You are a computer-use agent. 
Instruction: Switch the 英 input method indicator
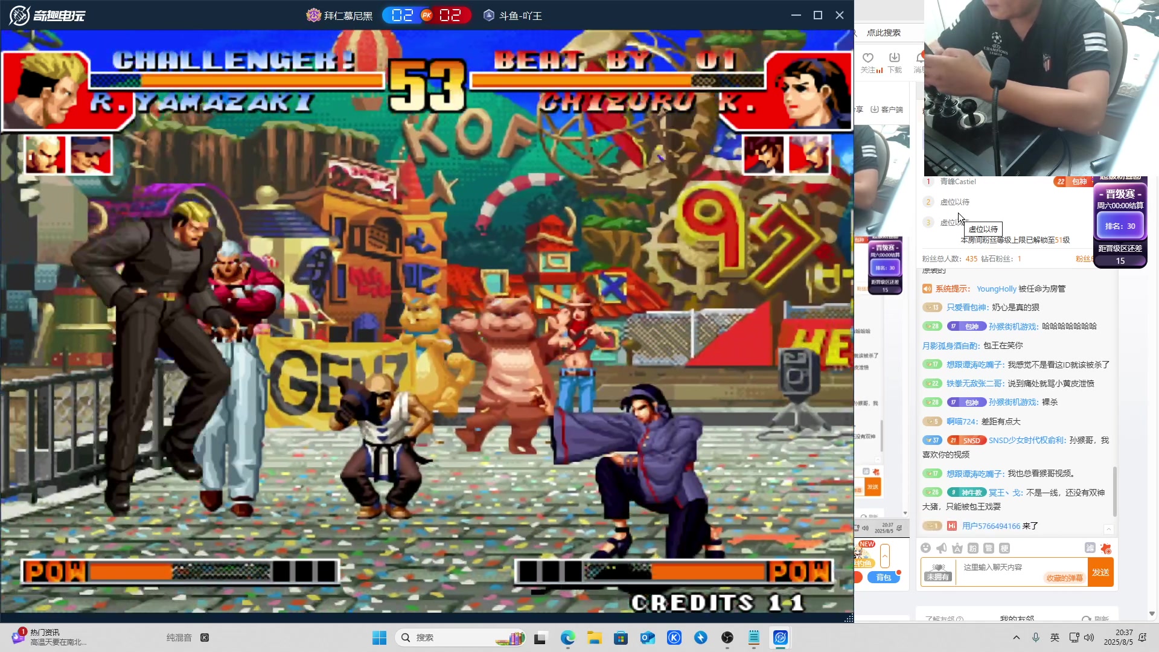(1055, 638)
